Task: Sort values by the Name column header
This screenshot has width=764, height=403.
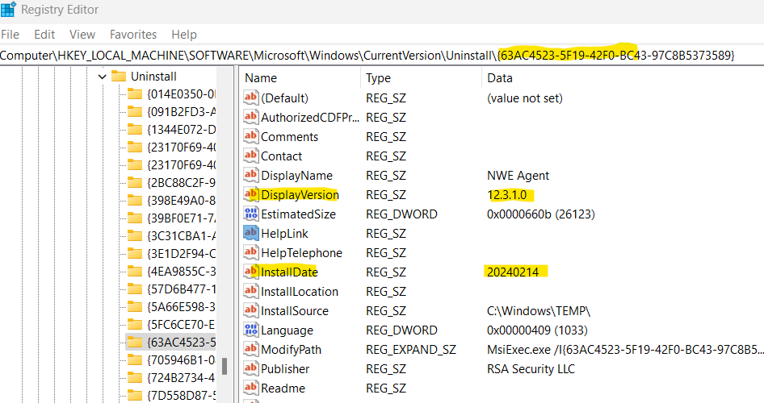Action: click(x=261, y=78)
